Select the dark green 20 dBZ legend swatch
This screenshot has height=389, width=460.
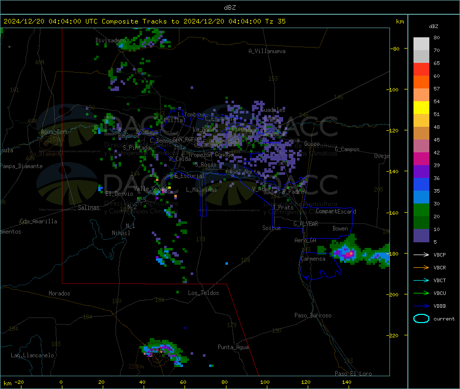(421, 223)
